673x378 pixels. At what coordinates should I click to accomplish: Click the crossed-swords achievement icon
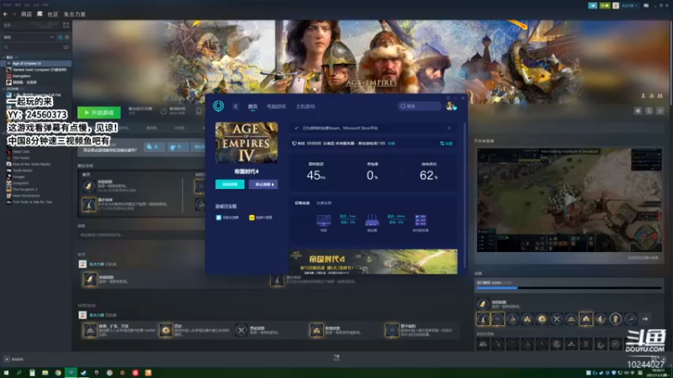tap(557, 319)
